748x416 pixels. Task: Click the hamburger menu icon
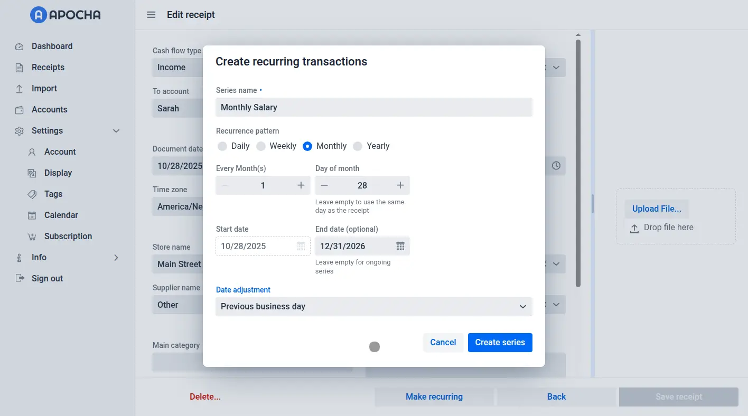click(151, 15)
